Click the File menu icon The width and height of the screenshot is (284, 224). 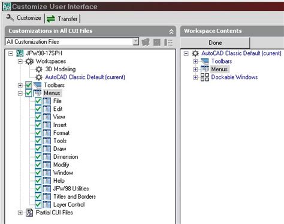click(47, 101)
